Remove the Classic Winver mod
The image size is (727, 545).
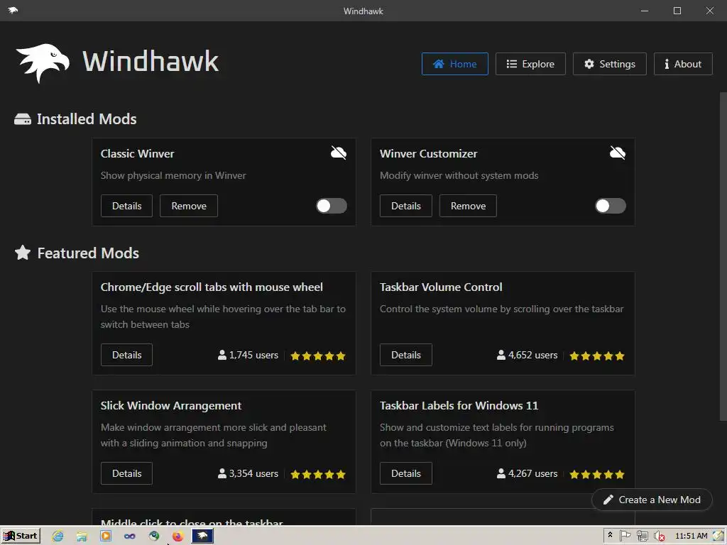[x=189, y=206]
